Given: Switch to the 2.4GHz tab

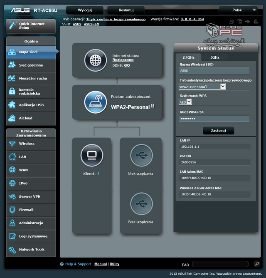Looking at the screenshot, I should (188, 57).
